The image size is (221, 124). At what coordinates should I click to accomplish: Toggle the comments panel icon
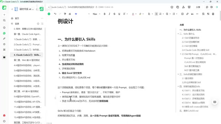(x=207, y=7)
